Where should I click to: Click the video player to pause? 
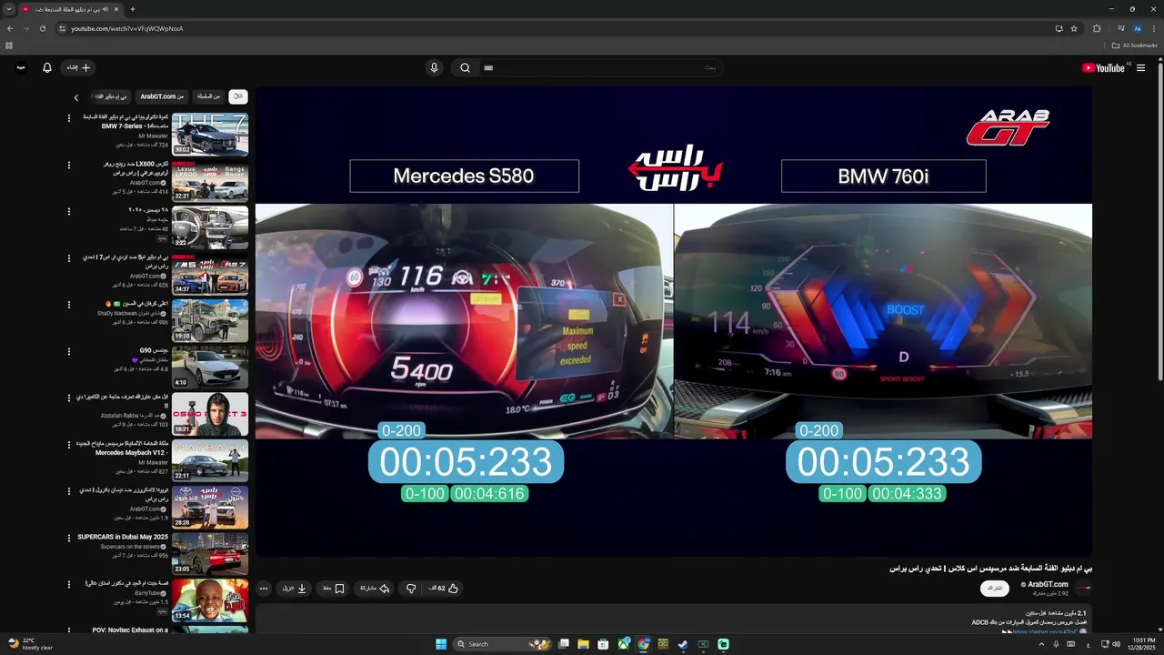tap(674, 320)
